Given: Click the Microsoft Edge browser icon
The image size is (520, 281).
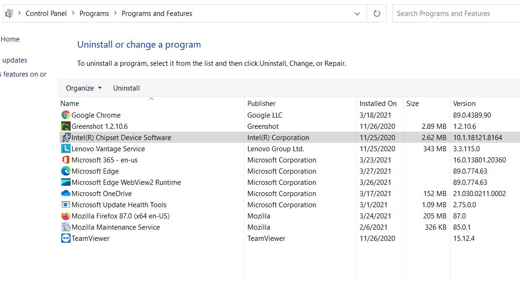Looking at the screenshot, I should click(65, 171).
